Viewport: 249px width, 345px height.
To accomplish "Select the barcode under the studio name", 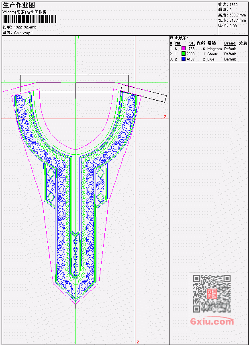I will 30,19.
